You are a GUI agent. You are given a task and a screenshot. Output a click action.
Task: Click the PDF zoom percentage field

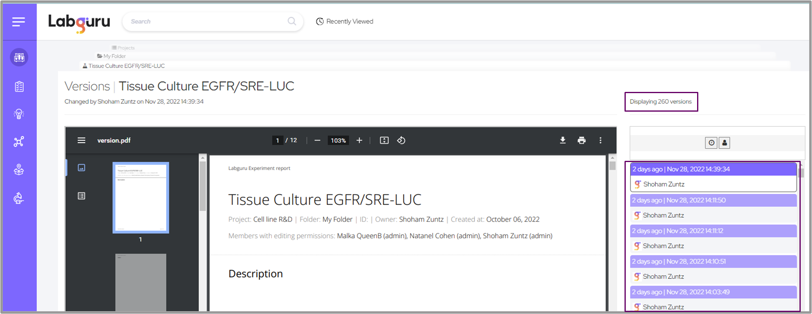click(x=338, y=140)
